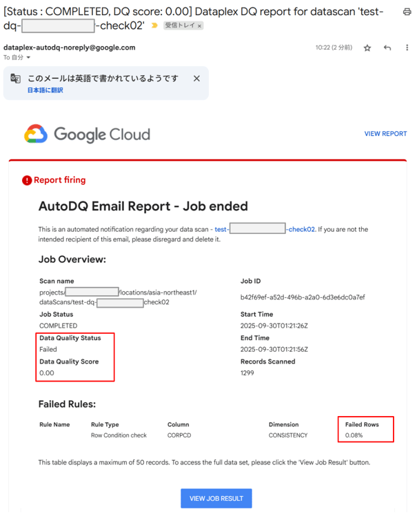Click the translate icon in the banner
This screenshot has width=417, height=514.
pos(15,79)
